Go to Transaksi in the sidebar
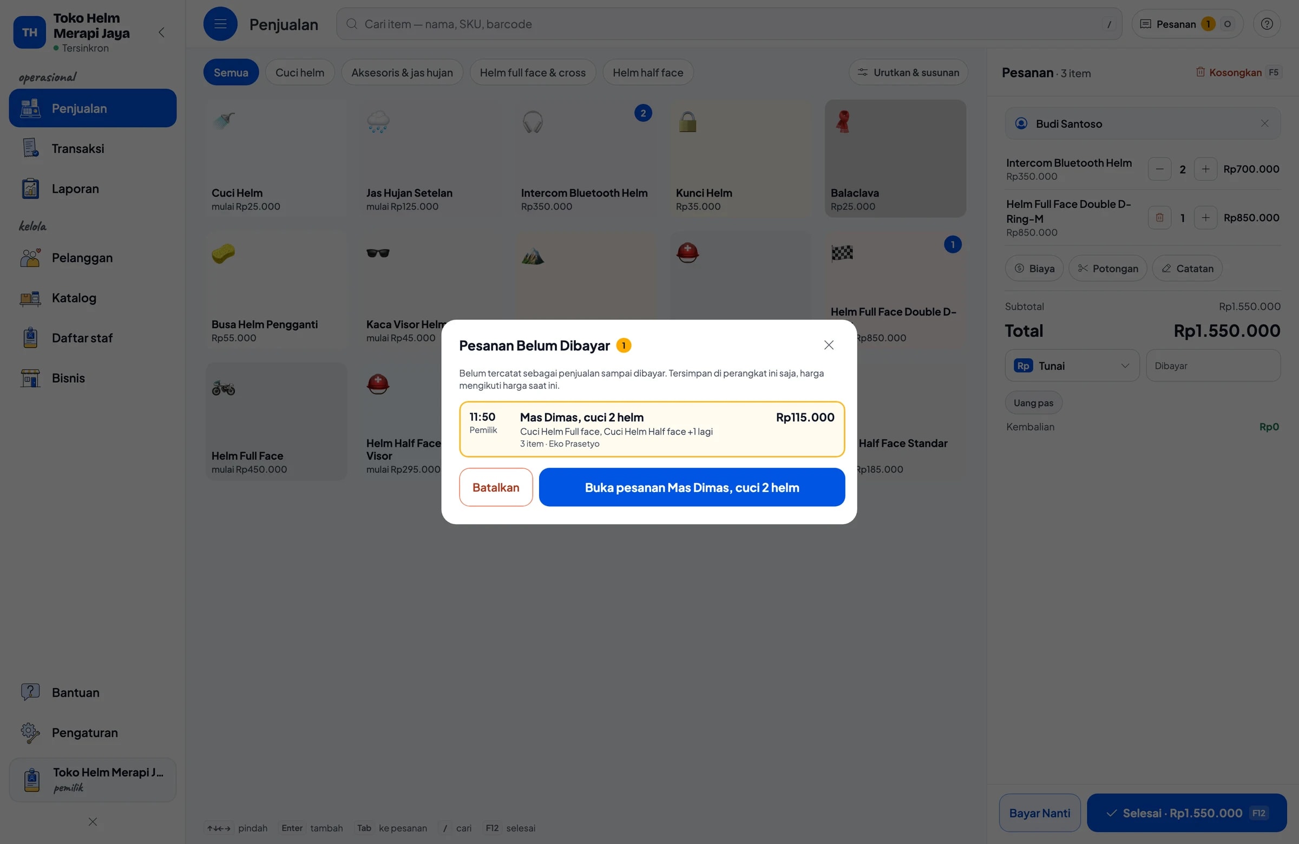Screen dimensions: 1299x844 (x=93, y=148)
